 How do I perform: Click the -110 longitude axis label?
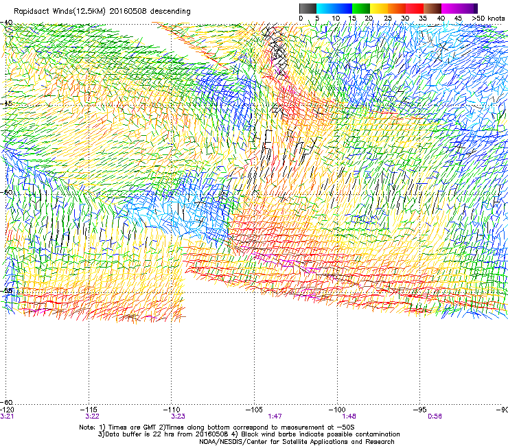pyautogui.click(x=172, y=410)
